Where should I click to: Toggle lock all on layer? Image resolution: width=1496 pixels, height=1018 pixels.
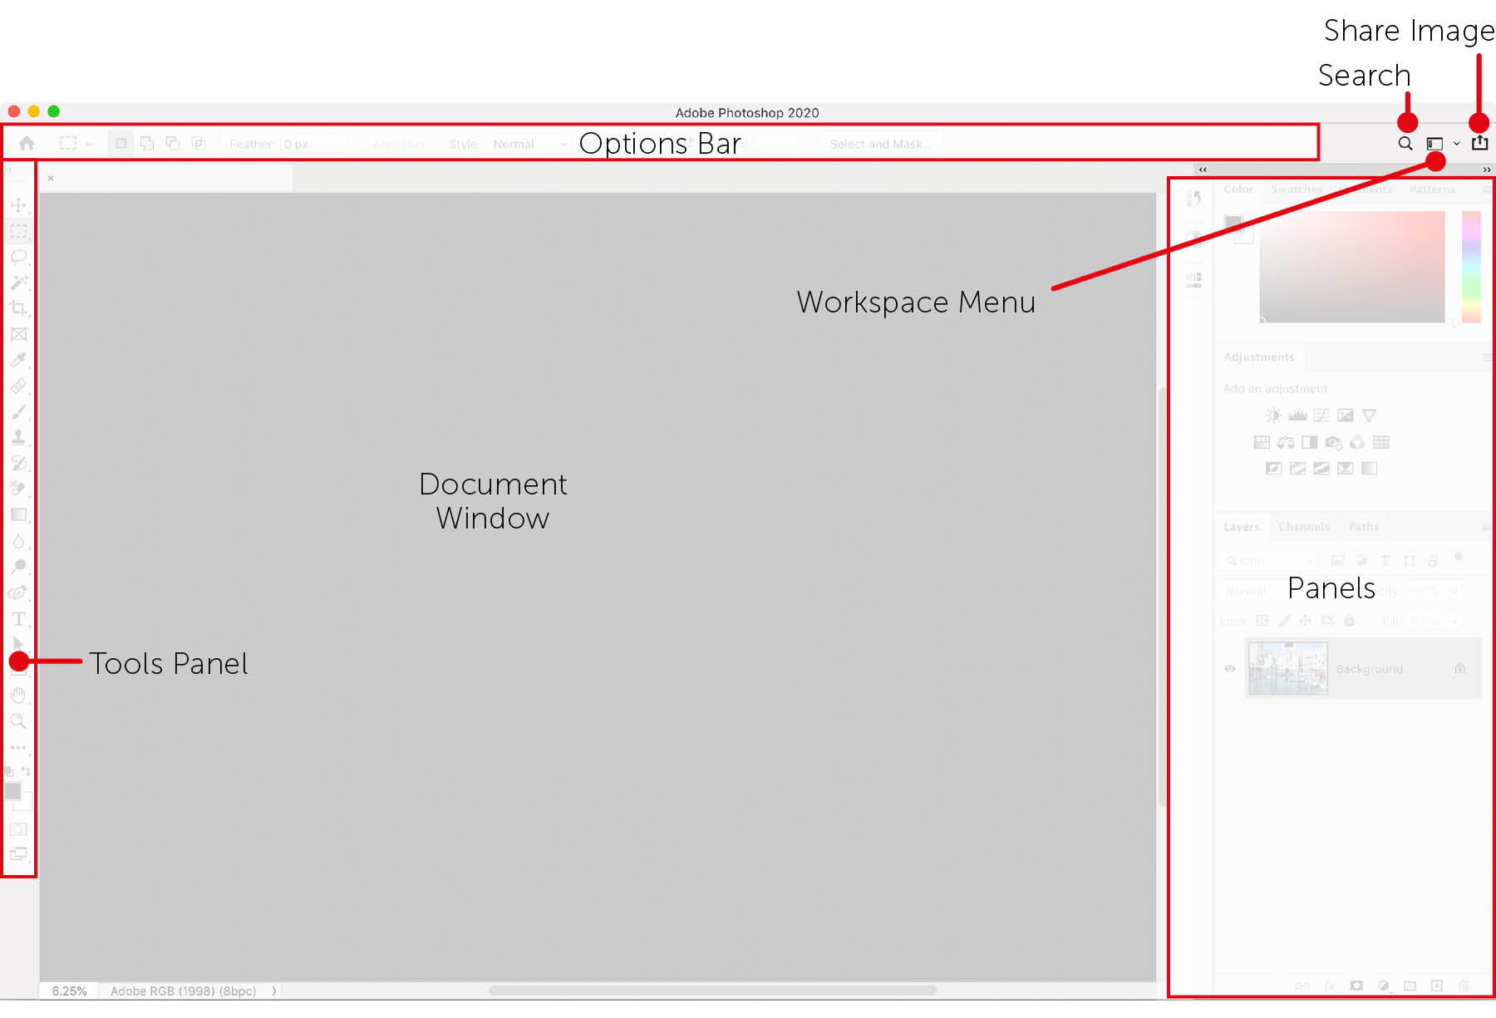pyautogui.click(x=1350, y=621)
